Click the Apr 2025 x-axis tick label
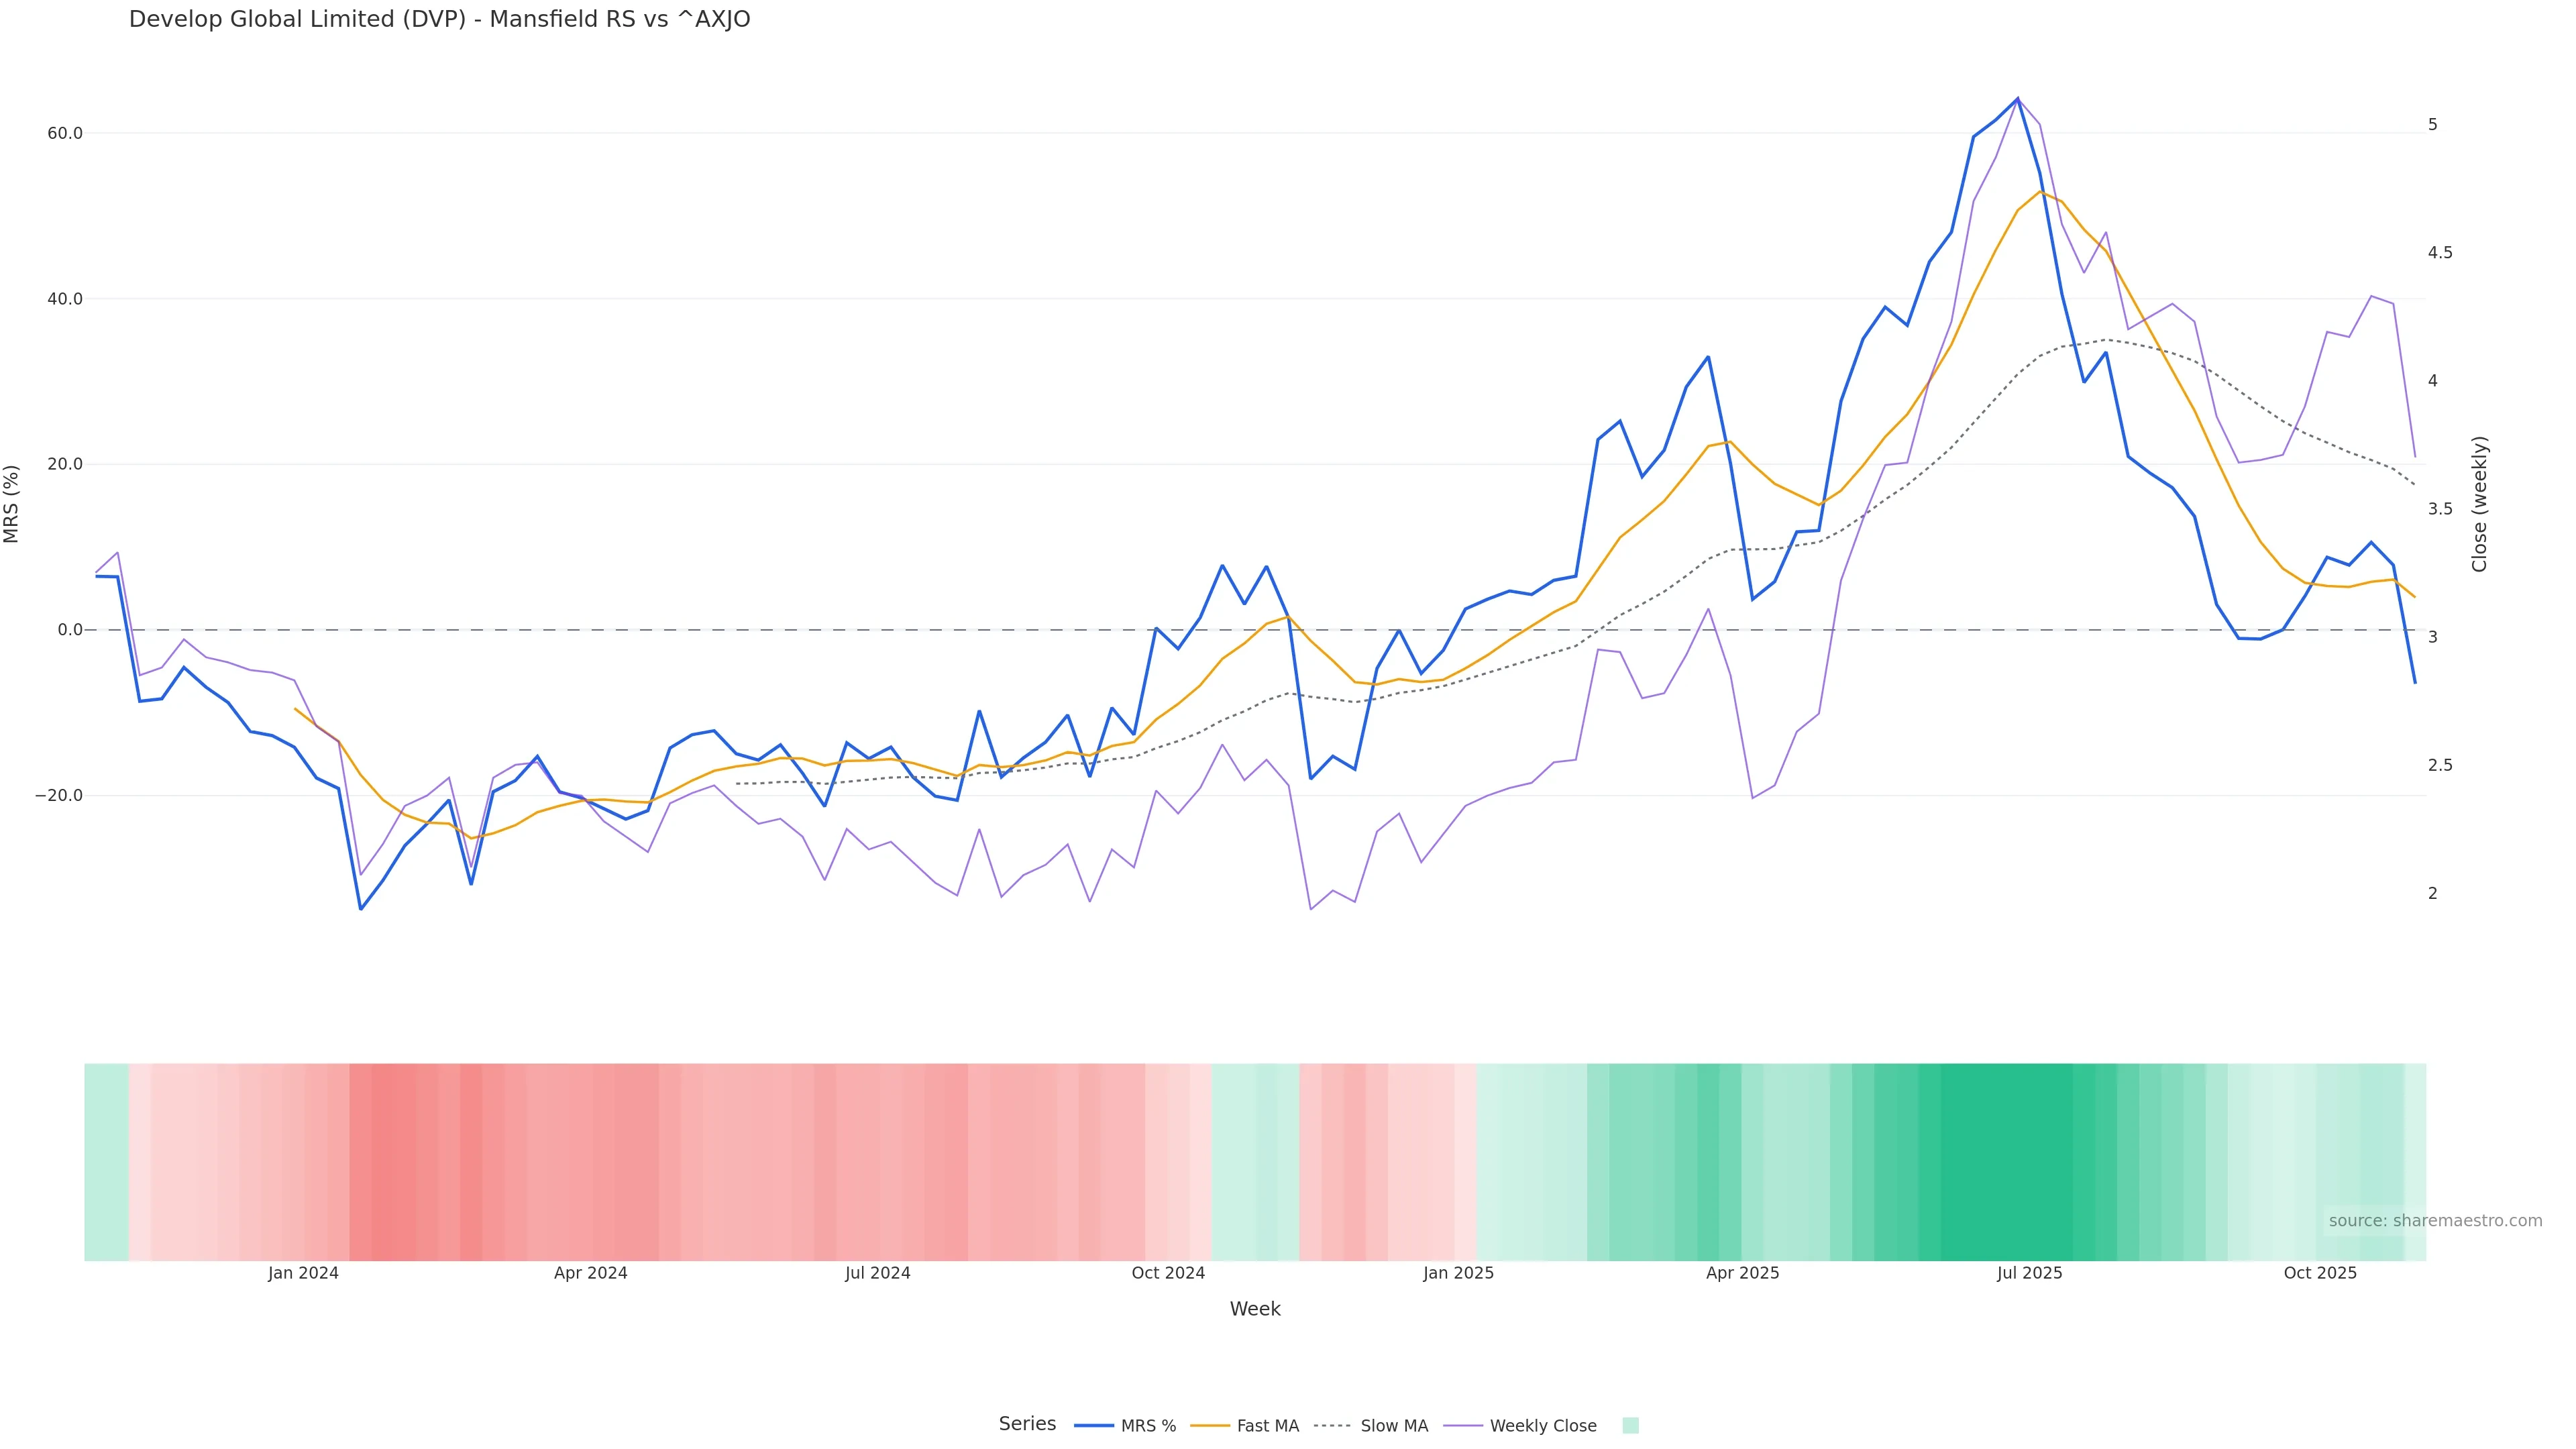The image size is (2576, 1449). [x=1742, y=1273]
